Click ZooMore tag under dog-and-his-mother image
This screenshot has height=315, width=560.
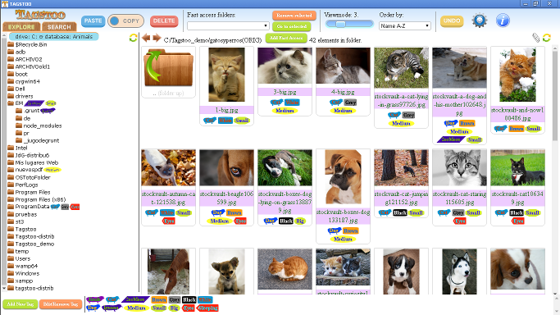click(451, 139)
